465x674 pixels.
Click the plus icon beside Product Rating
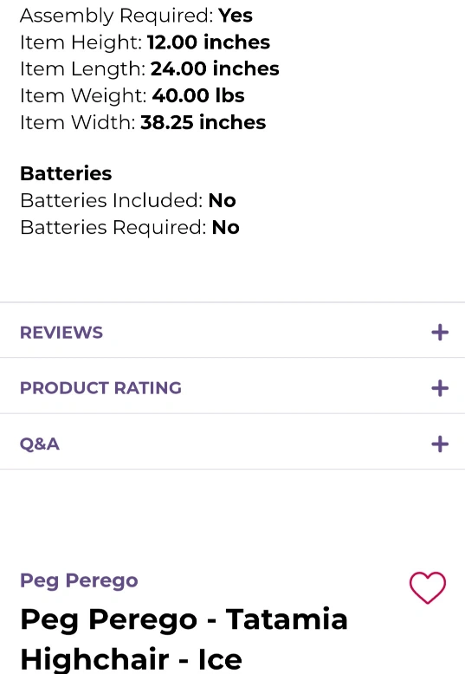pyautogui.click(x=440, y=388)
